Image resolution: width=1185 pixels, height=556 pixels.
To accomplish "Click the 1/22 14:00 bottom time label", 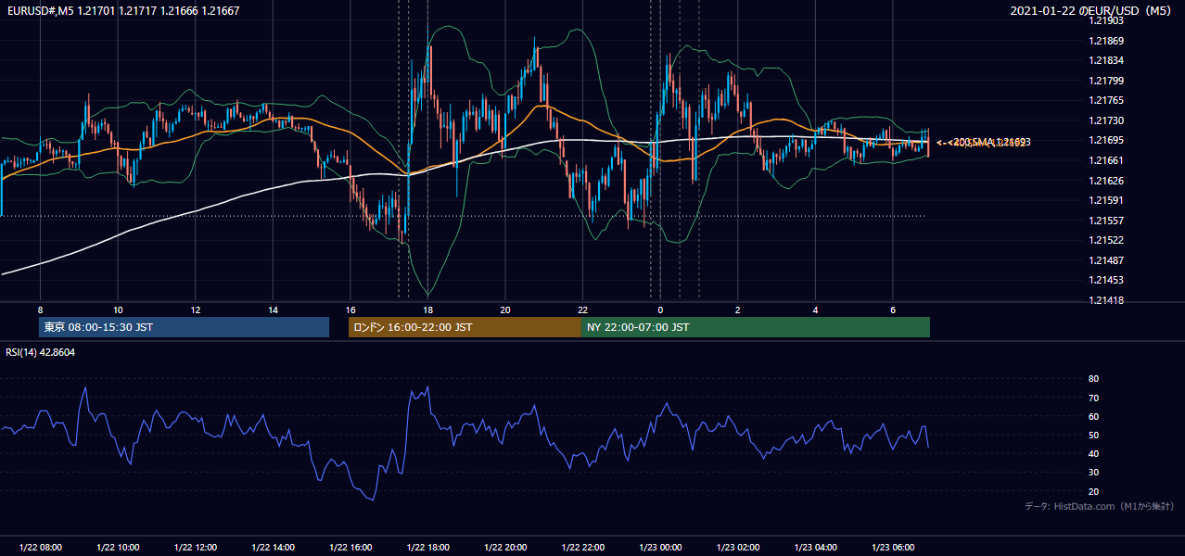I will (273, 548).
